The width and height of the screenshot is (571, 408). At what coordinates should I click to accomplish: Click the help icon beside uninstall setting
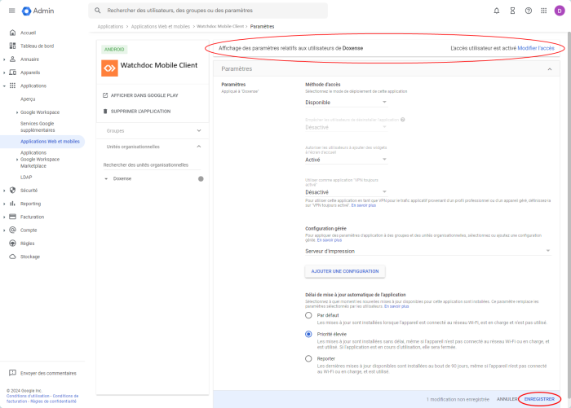coord(403,120)
